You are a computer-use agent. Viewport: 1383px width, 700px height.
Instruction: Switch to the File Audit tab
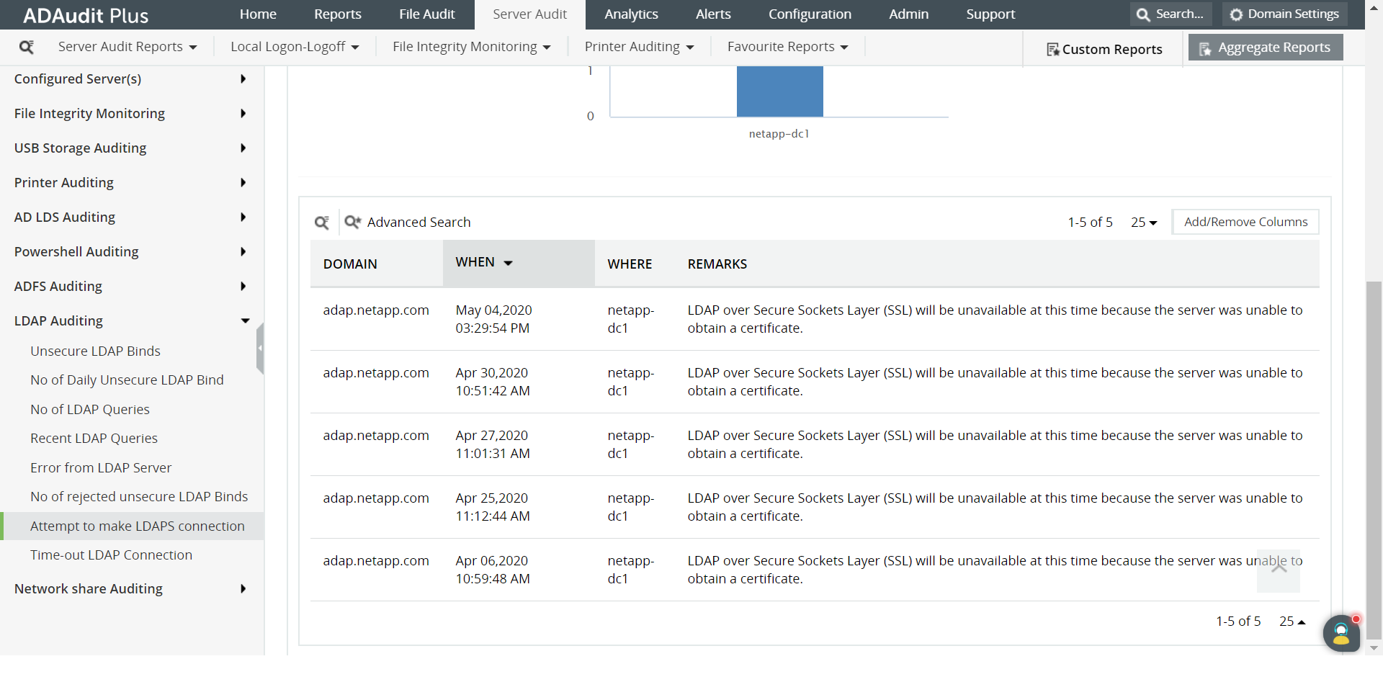tap(427, 14)
